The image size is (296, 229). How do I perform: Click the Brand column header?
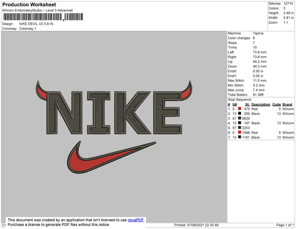tap(287, 105)
